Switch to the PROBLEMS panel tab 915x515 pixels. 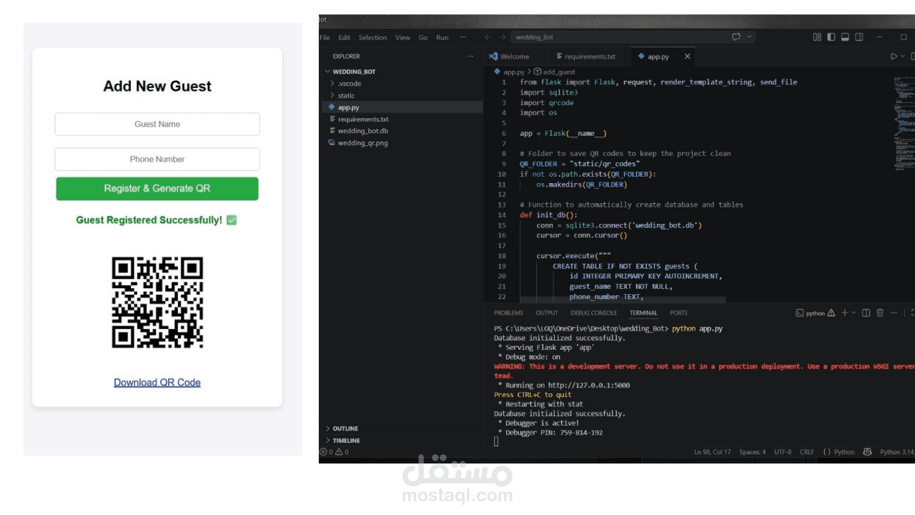point(508,313)
